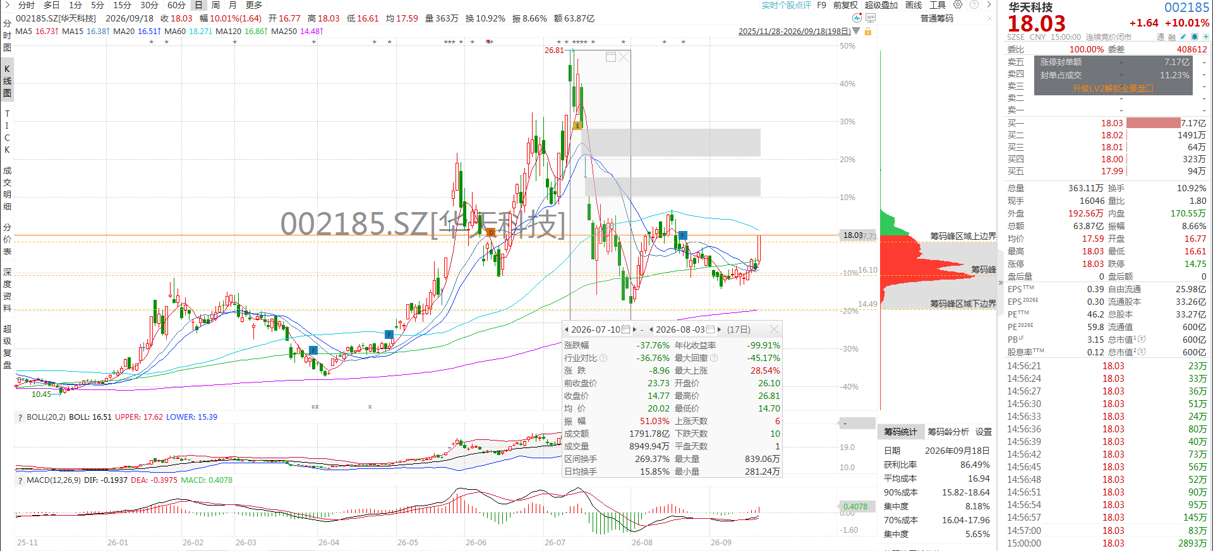This screenshot has height=551, width=1213.
Task: Open the help question mark icon
Action: coord(974,4)
